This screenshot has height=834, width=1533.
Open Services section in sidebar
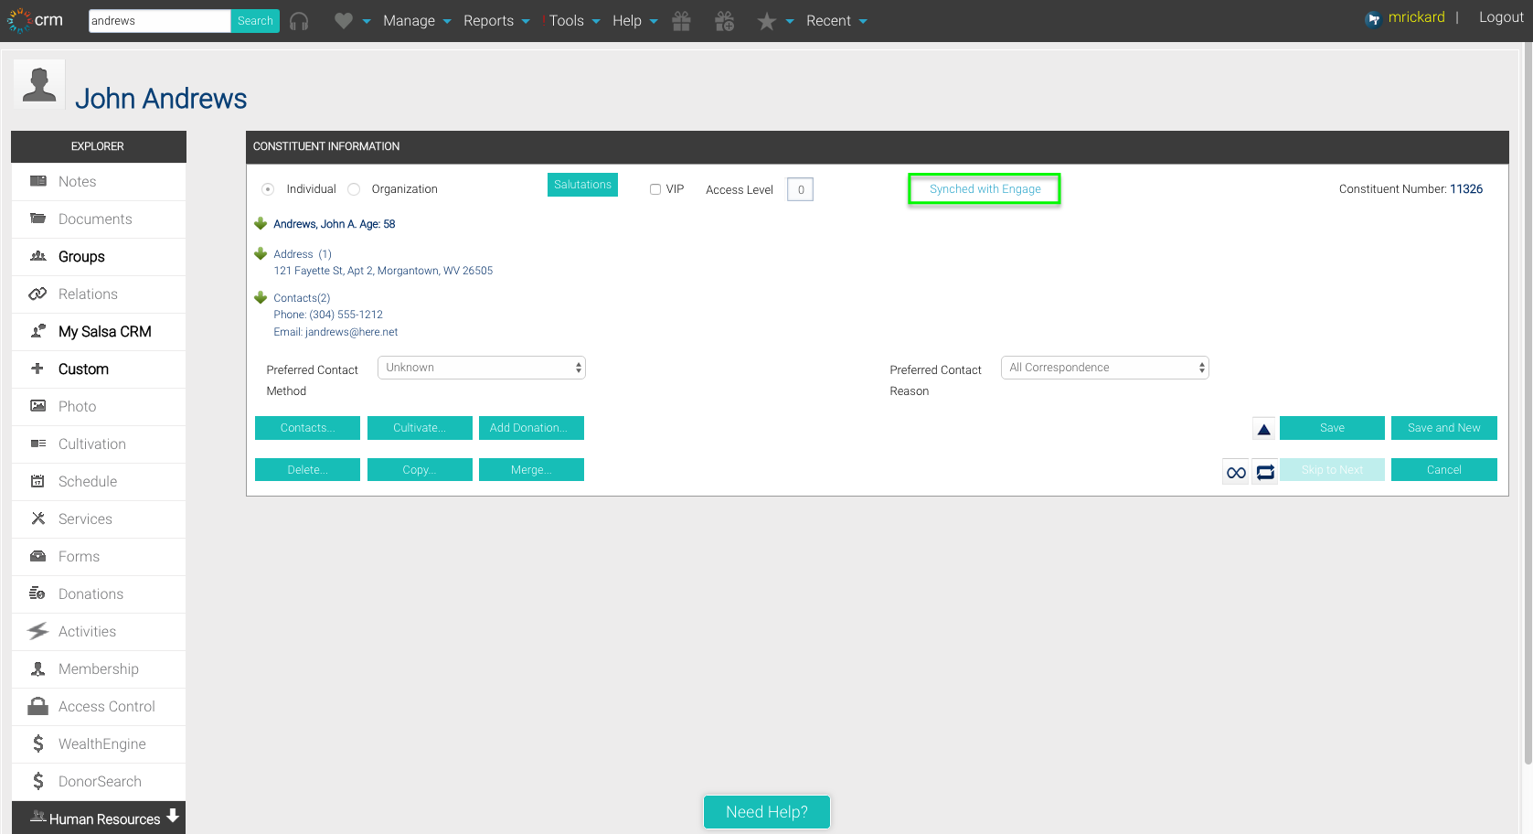point(99,519)
